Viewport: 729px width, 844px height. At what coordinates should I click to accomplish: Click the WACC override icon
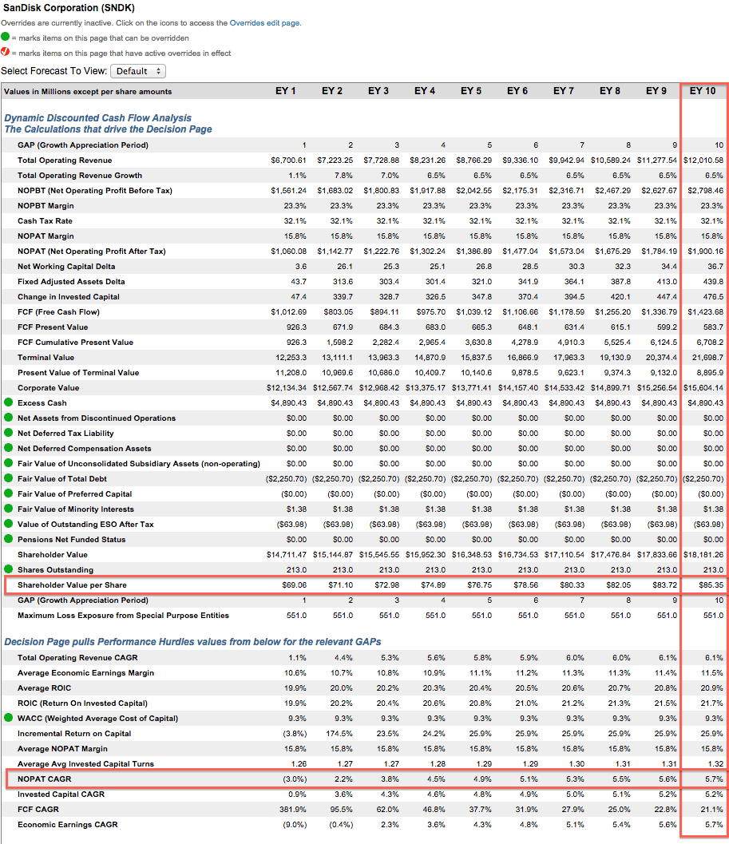click(x=9, y=718)
